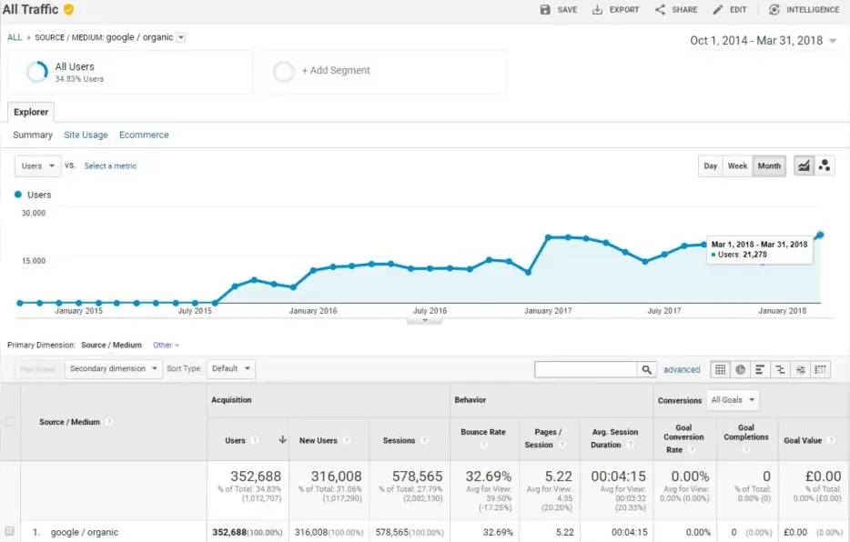
Task: Open the motion chart view
Action: pyautogui.click(x=825, y=166)
